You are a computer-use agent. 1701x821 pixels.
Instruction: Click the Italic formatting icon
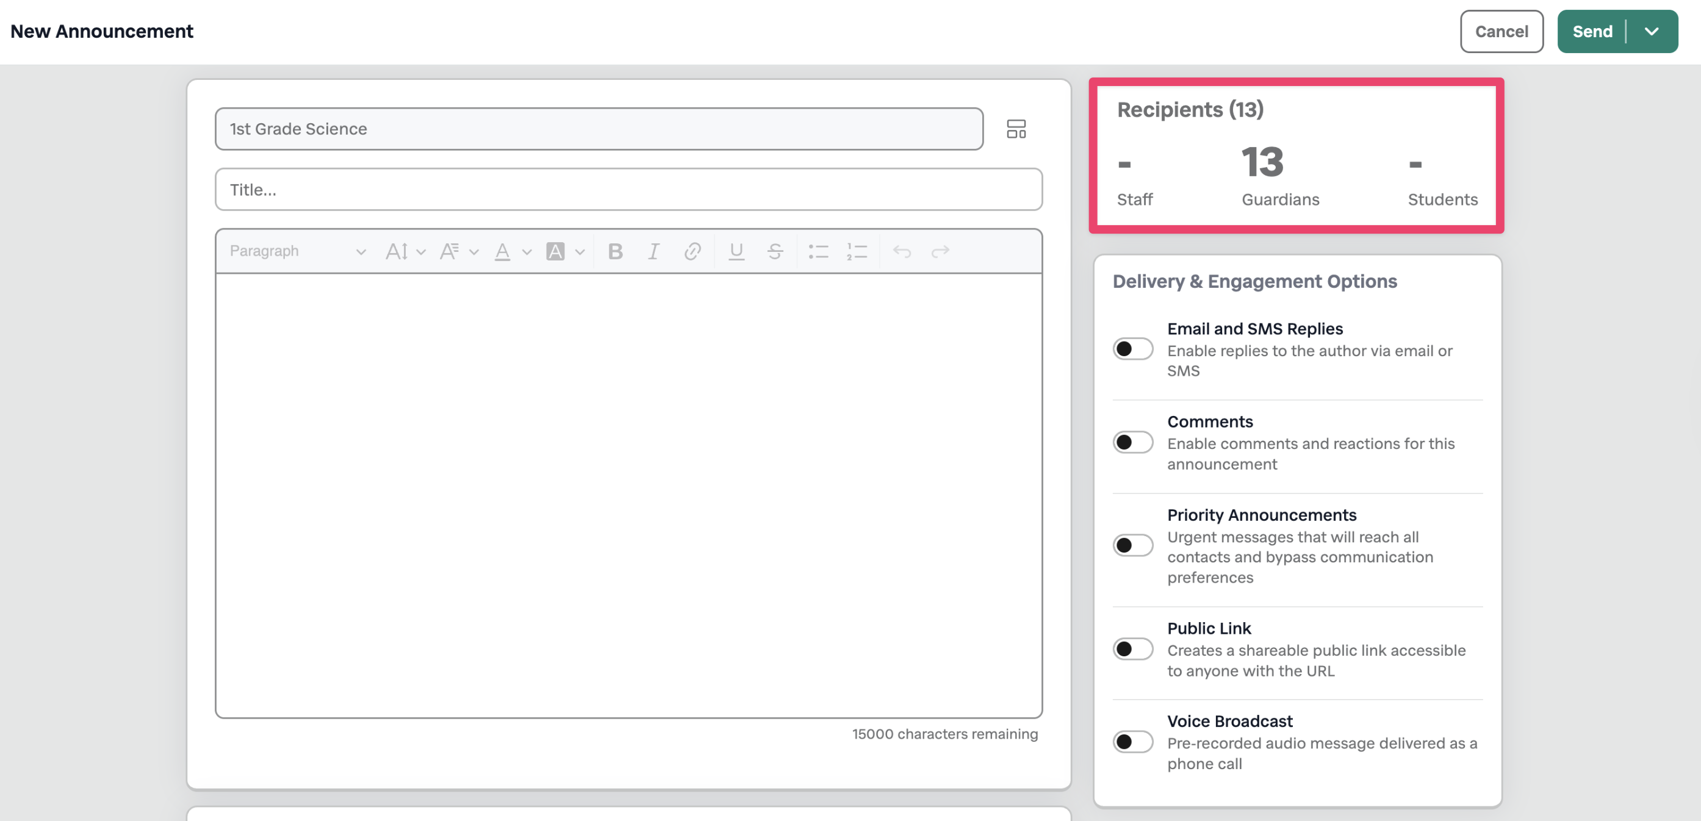(x=653, y=251)
